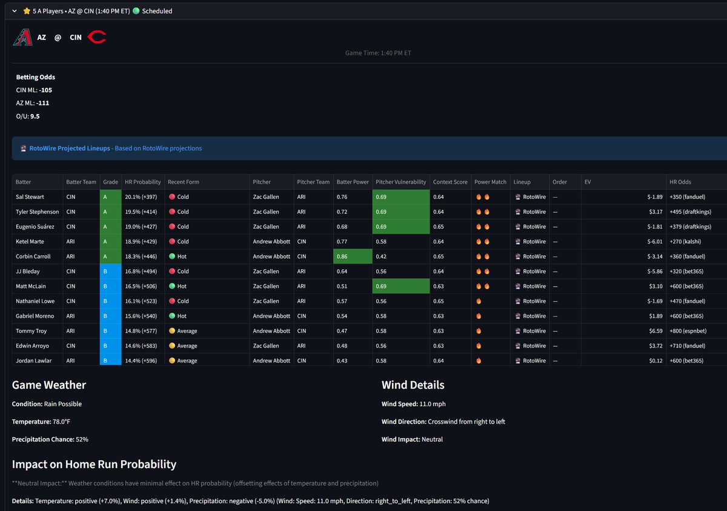Click Gabriel Moreno's green Hot indicator
727x511 pixels.
[172, 316]
